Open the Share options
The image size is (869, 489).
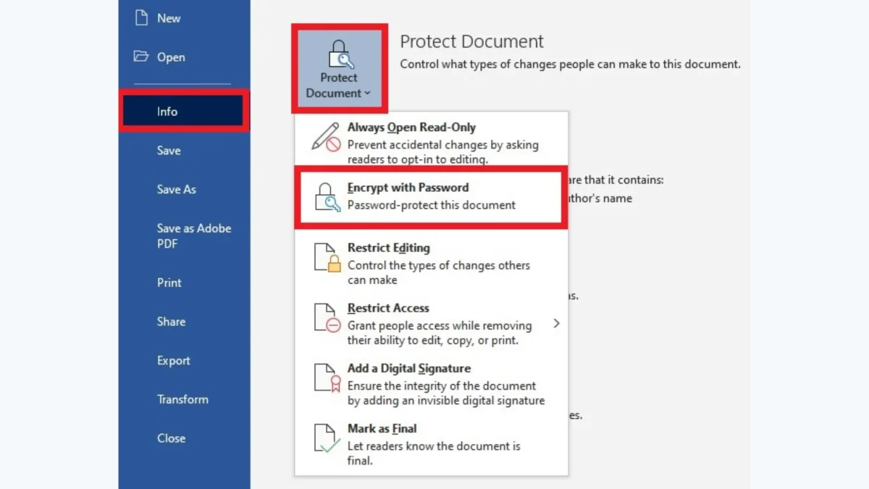tap(171, 322)
